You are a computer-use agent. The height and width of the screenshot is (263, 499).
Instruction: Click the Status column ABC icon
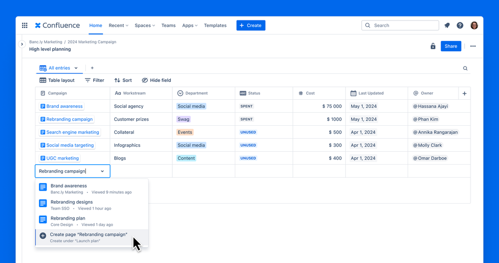click(243, 93)
